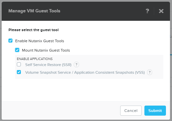This screenshot has height=121, width=172.
Task: Click the Enable Nutanix Guest Tools label
Action: click(x=40, y=41)
